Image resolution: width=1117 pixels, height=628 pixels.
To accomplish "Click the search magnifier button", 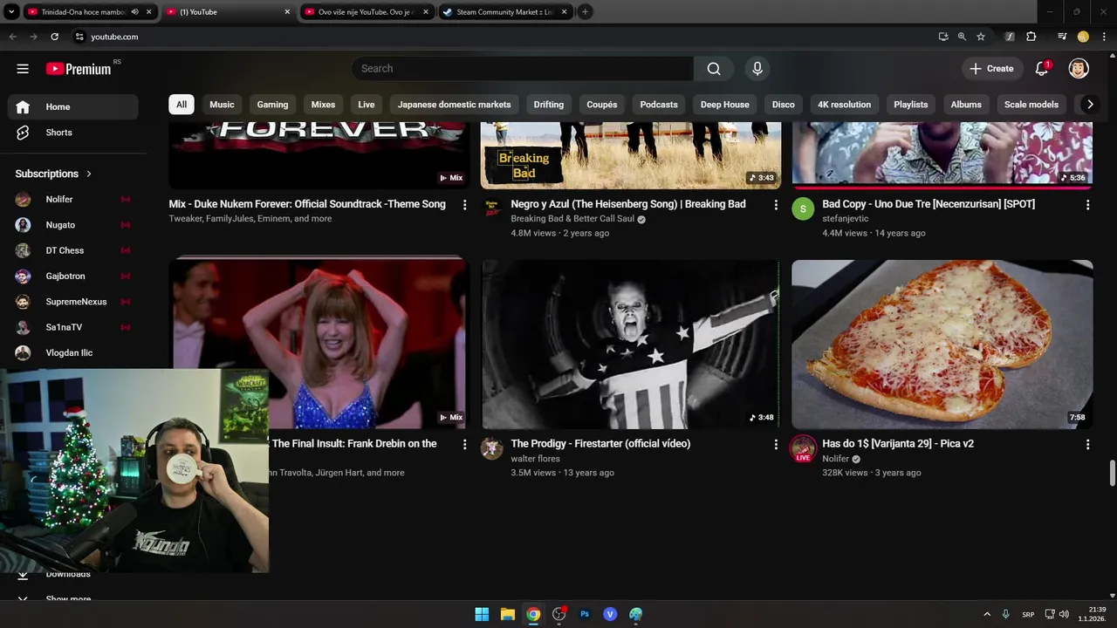I will [x=714, y=69].
